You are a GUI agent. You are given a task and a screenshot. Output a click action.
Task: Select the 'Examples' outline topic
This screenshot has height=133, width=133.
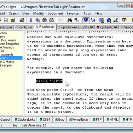click(x=6, y=65)
